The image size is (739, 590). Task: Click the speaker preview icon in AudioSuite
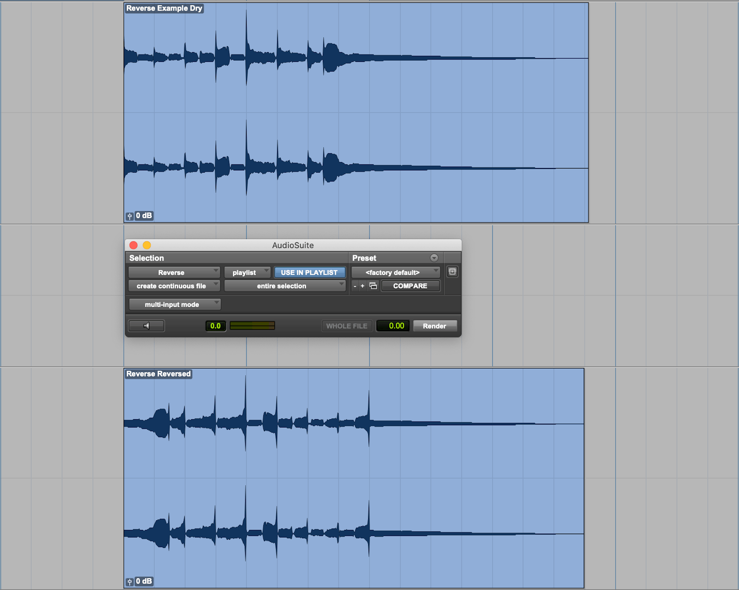pyautogui.click(x=146, y=326)
